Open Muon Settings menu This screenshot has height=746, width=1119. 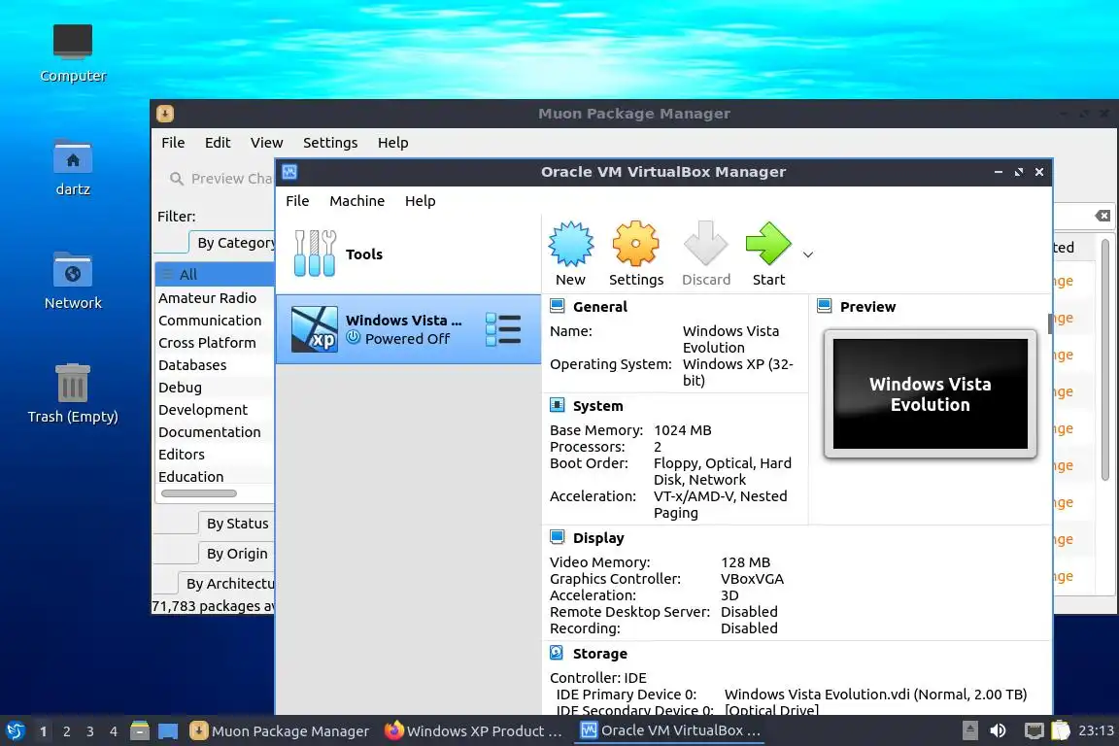(329, 143)
